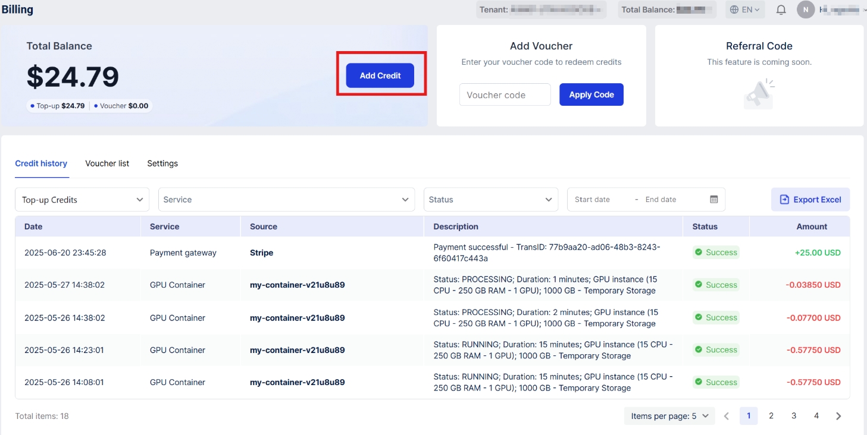Click the previous page arrow in pagination
Image resolution: width=867 pixels, height=435 pixels.
727,416
